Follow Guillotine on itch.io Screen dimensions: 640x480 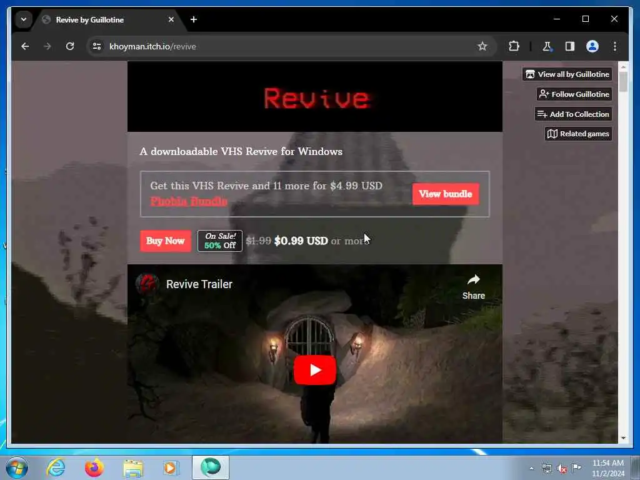574,94
